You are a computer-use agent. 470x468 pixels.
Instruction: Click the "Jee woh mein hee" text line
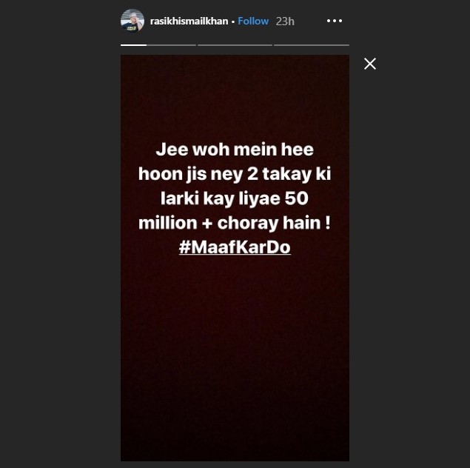(x=235, y=150)
